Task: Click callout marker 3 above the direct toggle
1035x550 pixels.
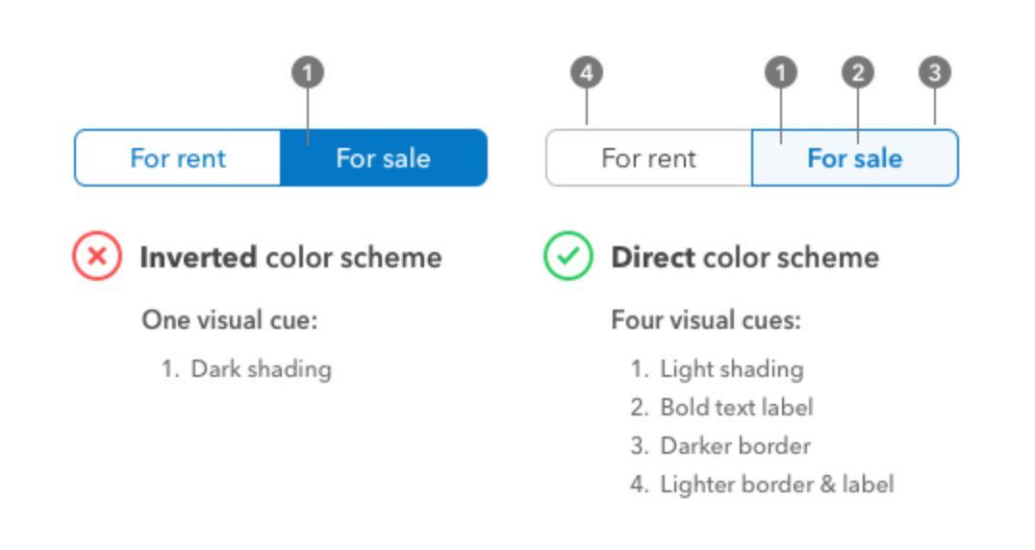Action: pyautogui.click(x=935, y=72)
